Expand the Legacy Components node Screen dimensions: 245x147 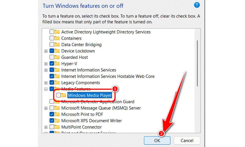[46, 83]
